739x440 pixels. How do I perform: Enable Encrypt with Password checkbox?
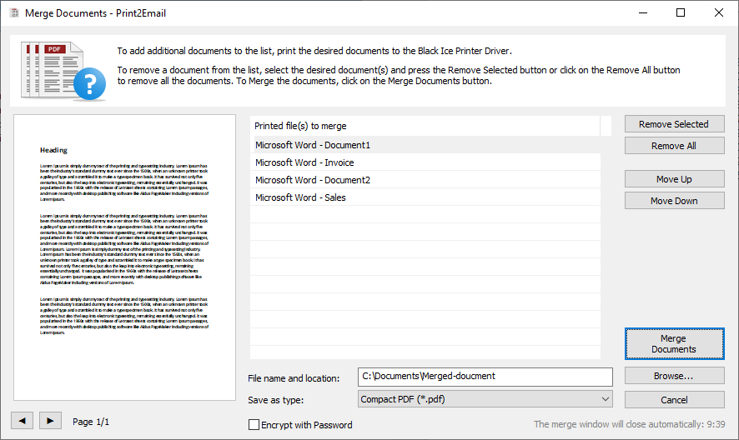coord(254,425)
